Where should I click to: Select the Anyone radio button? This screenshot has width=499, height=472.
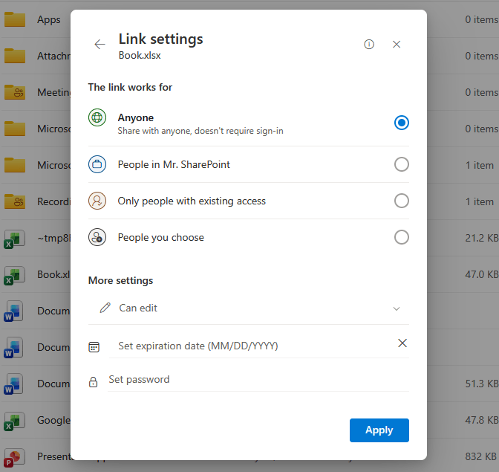tap(401, 123)
